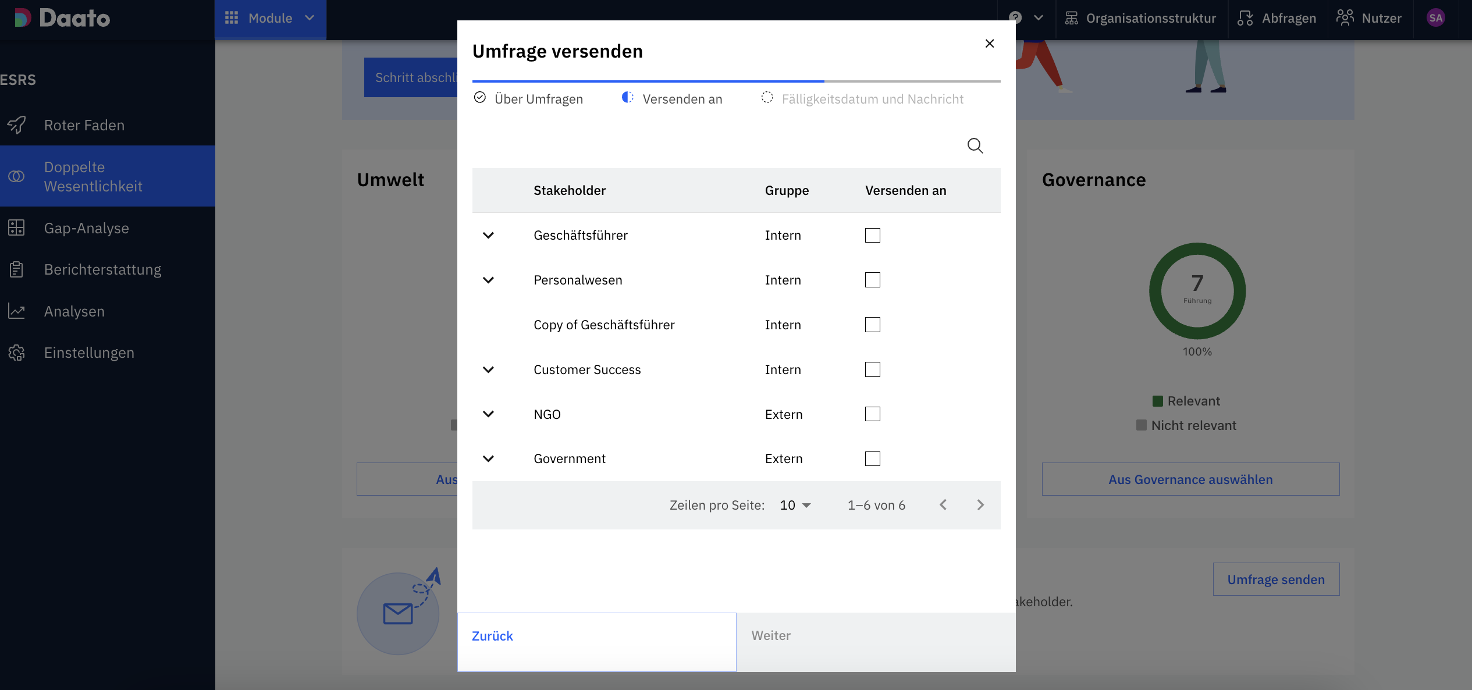This screenshot has height=690, width=1472.
Task: Select the Customer Success checkbox
Action: (x=872, y=369)
